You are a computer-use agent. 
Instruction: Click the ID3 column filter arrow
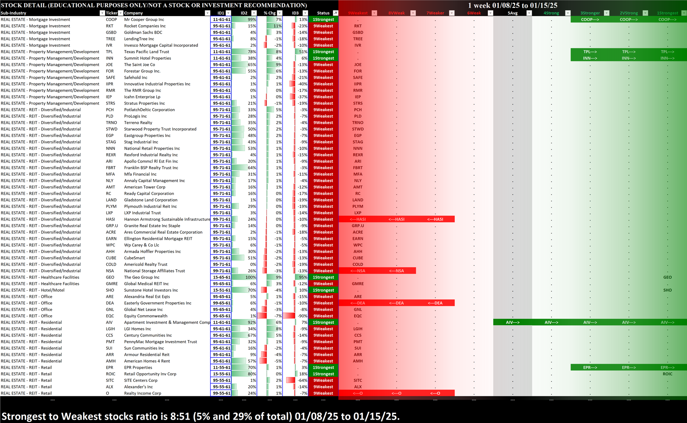click(x=305, y=13)
